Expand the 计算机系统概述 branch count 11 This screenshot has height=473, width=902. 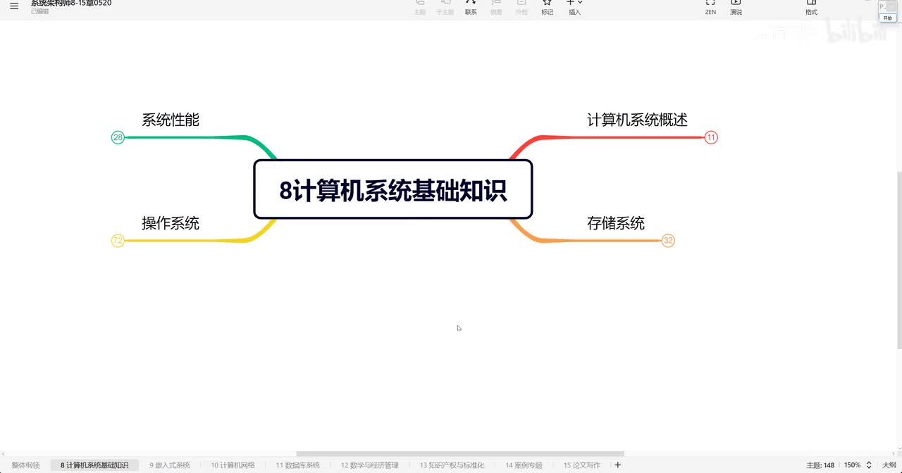[x=711, y=137]
